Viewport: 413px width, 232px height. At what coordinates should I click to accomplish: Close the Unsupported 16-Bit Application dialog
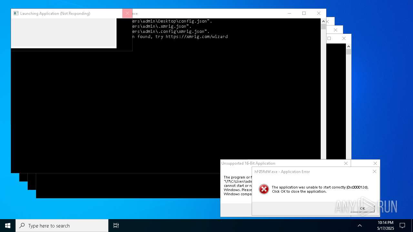click(346, 163)
